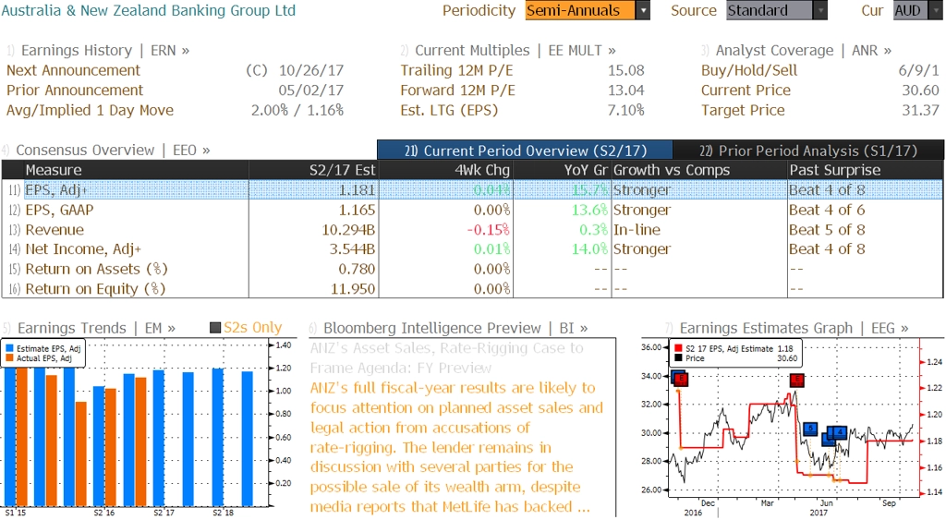Click the Buy/Hold/Sell 6/9/1 value

919,70
